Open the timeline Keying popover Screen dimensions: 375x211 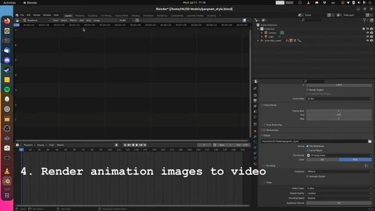[42, 145]
